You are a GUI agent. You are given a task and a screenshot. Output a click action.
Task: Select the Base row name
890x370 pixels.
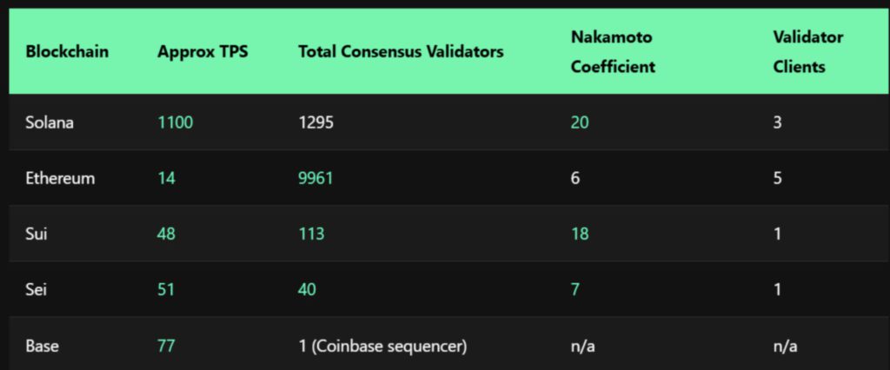tap(42, 346)
